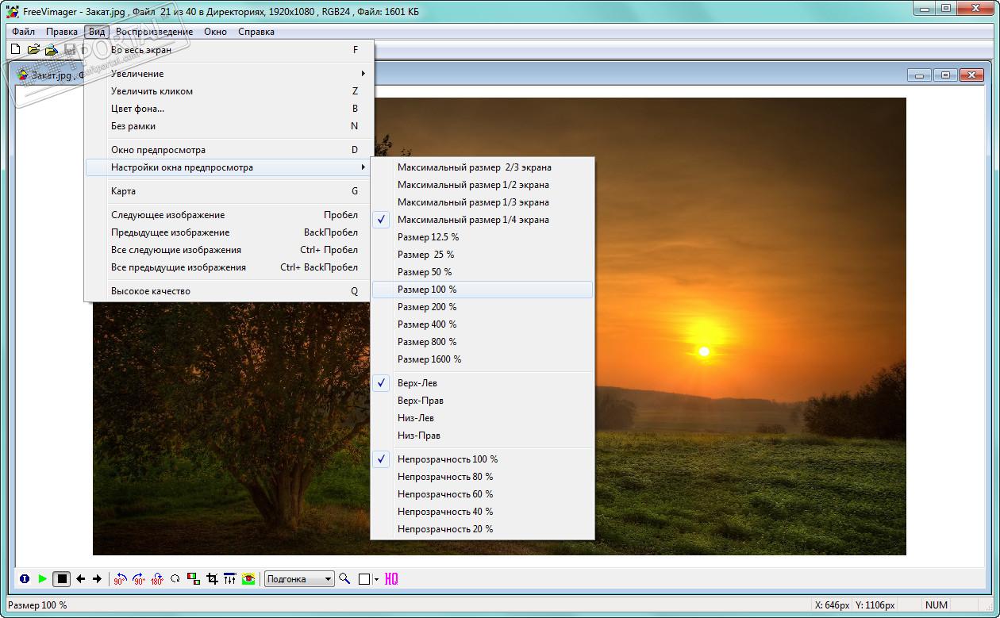Screen dimensions: 1000x618
Task: Select Максимальный размер 2/3 экрана
Action: click(483, 167)
